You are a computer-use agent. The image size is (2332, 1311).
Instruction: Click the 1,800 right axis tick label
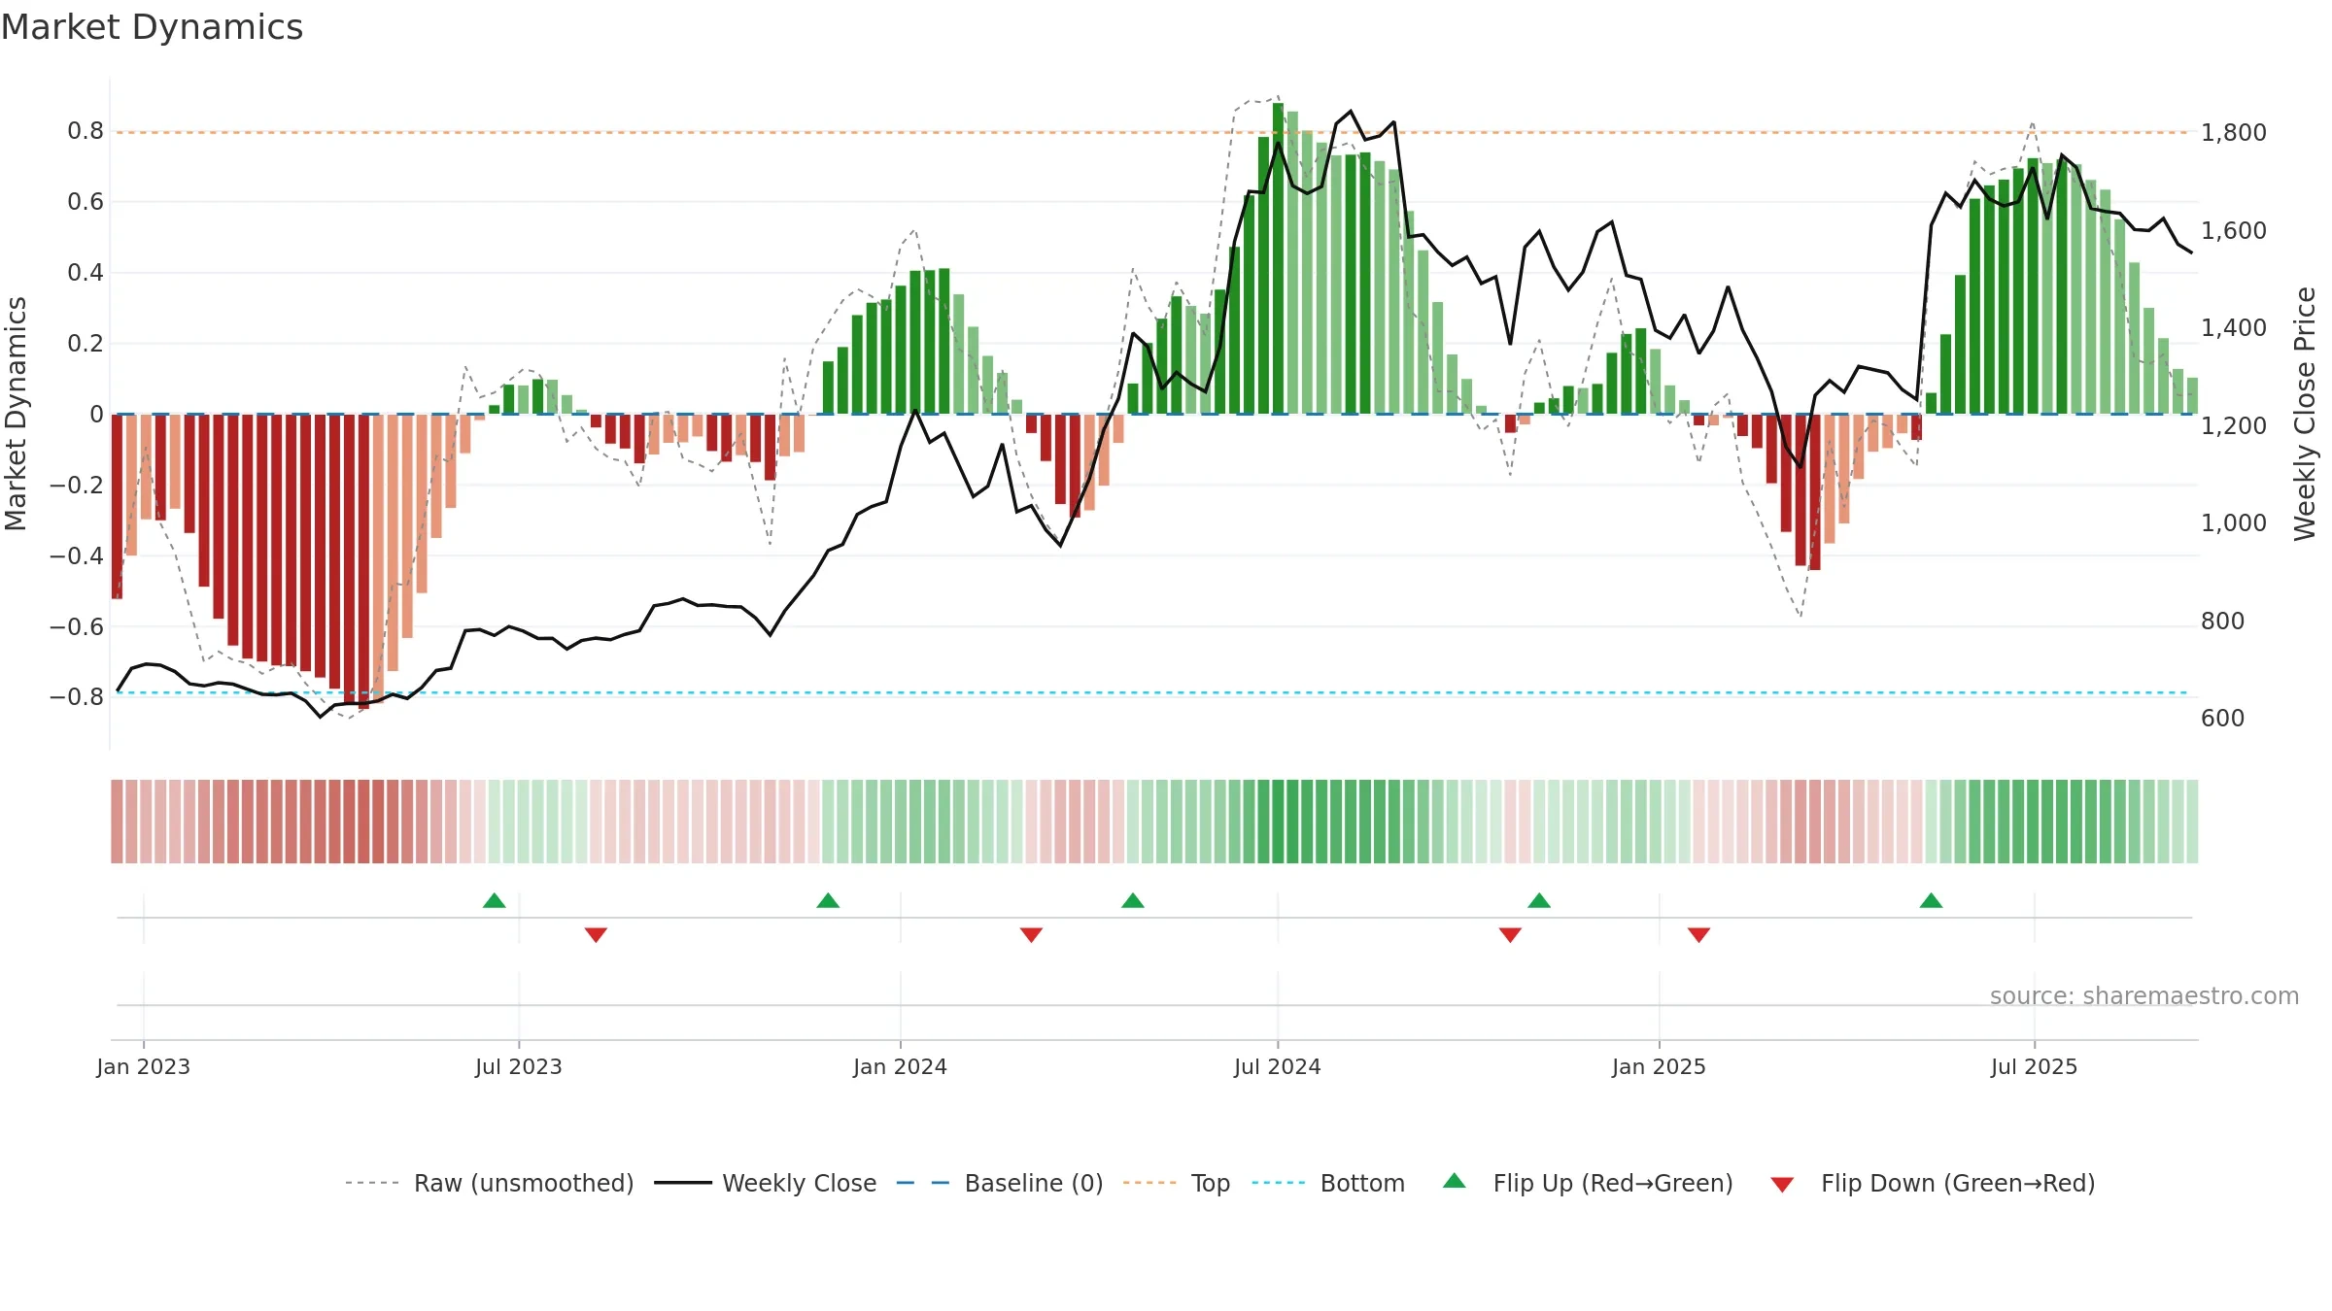(x=2234, y=132)
